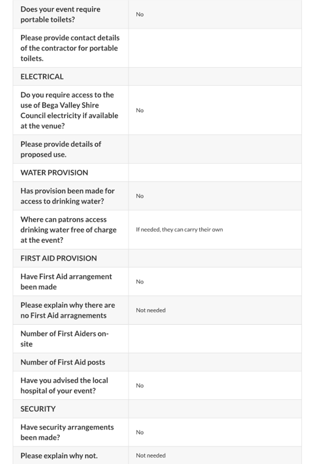This screenshot has height=464, width=313.
Task: Click the "No" answer for portable toilets
Action: pyautogui.click(x=140, y=14)
